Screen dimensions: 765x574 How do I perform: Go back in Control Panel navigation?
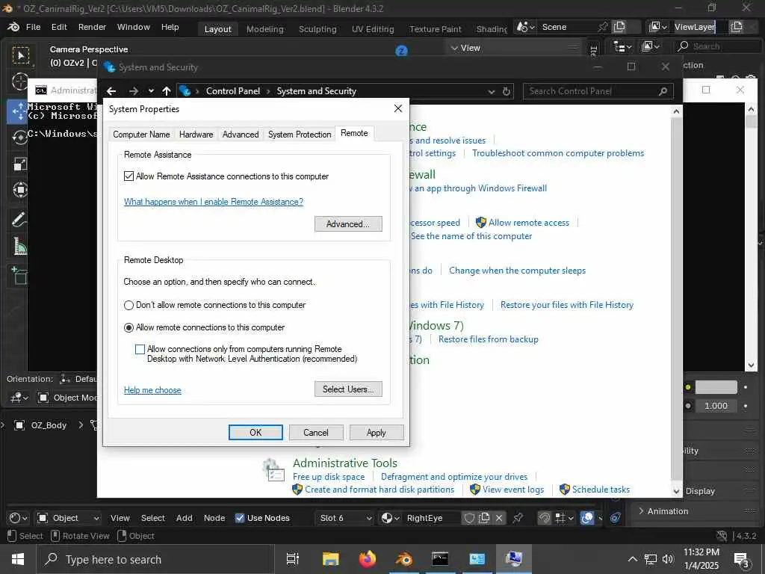pyautogui.click(x=111, y=91)
